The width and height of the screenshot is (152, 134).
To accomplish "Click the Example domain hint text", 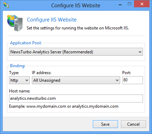I will pyautogui.click(x=64, y=106).
